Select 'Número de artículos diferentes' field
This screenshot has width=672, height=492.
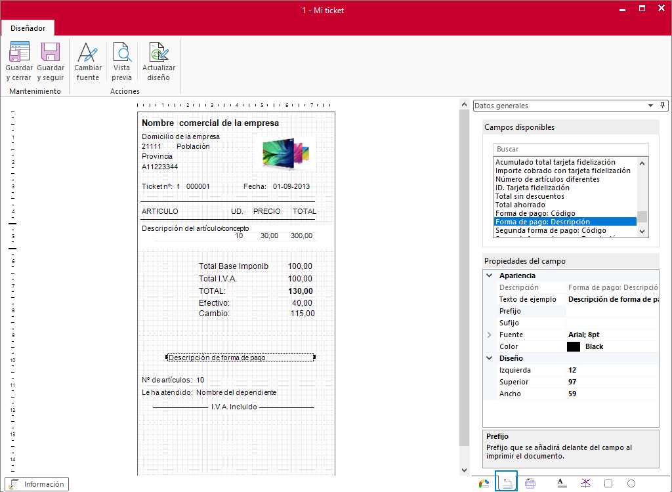coord(547,179)
